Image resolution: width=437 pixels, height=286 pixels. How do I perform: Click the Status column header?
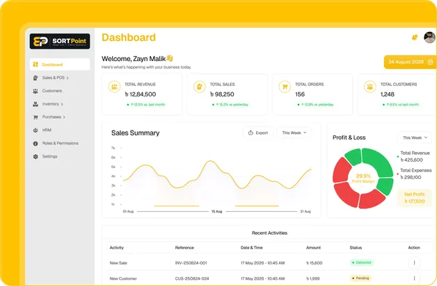pyautogui.click(x=356, y=248)
